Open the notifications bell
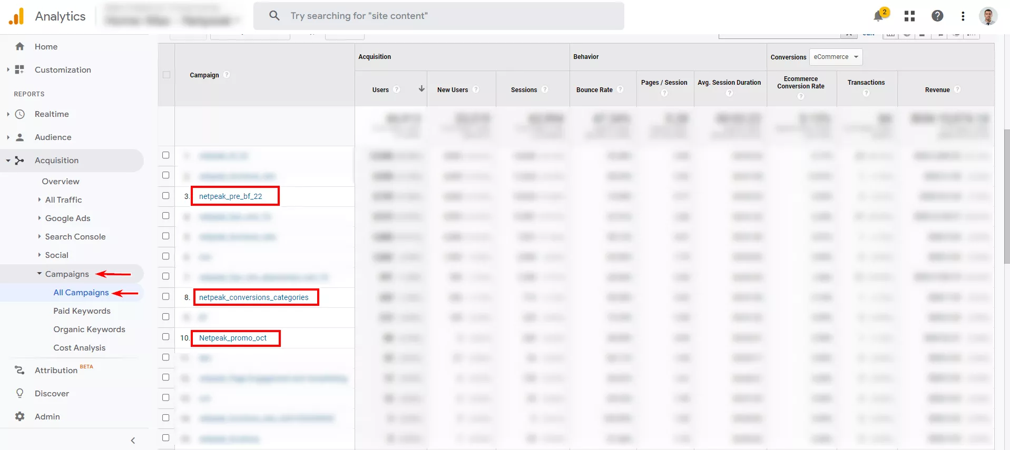 [878, 16]
